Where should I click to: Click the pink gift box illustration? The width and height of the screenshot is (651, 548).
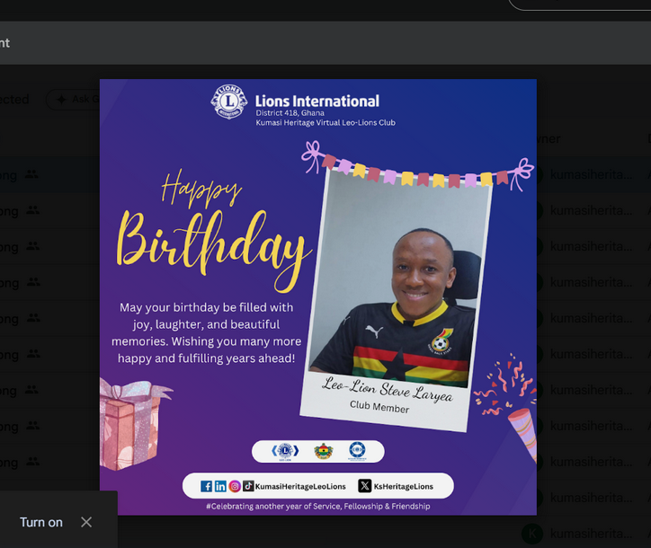[130, 425]
